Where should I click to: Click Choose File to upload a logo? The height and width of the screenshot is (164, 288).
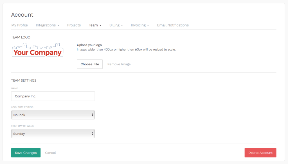(x=90, y=64)
